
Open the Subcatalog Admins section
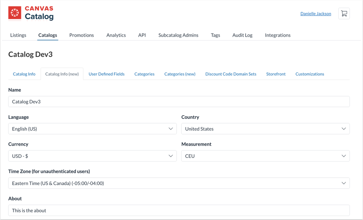click(178, 35)
